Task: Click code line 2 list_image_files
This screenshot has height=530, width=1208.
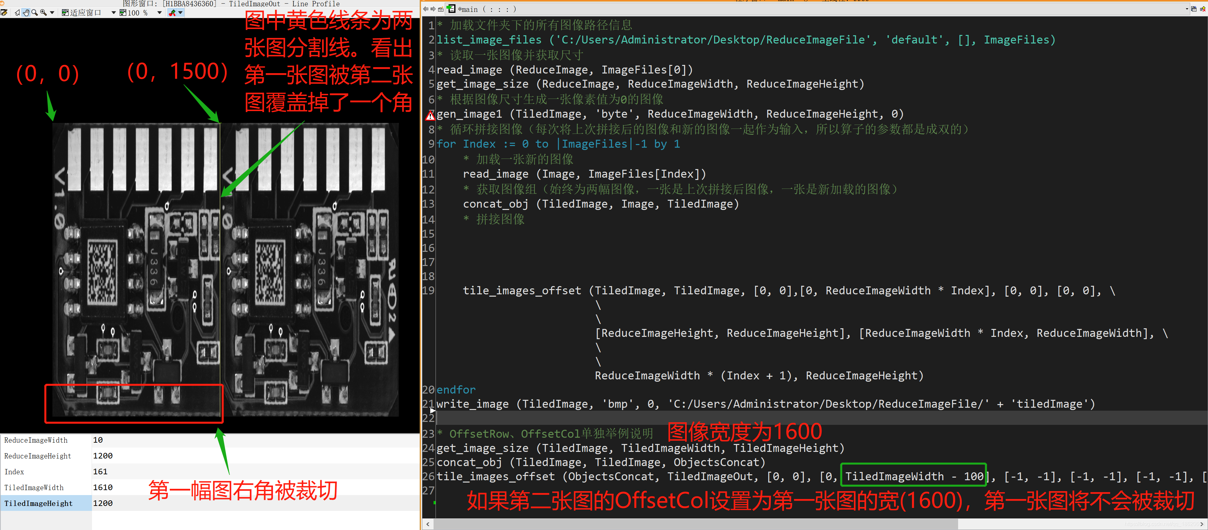Action: click(746, 40)
